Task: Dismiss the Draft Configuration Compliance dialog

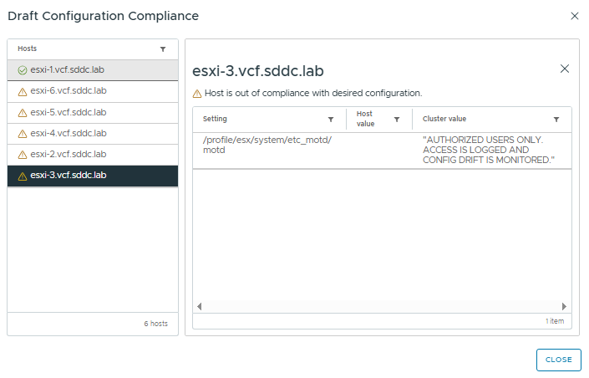Action: click(x=574, y=16)
